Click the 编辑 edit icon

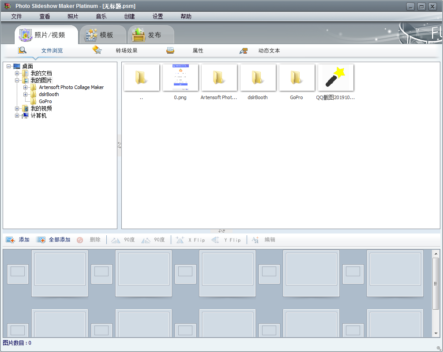pos(255,240)
